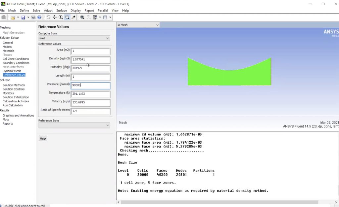Click the Area (m2) input field
This screenshot has height=207, width=339.
tap(90, 51)
